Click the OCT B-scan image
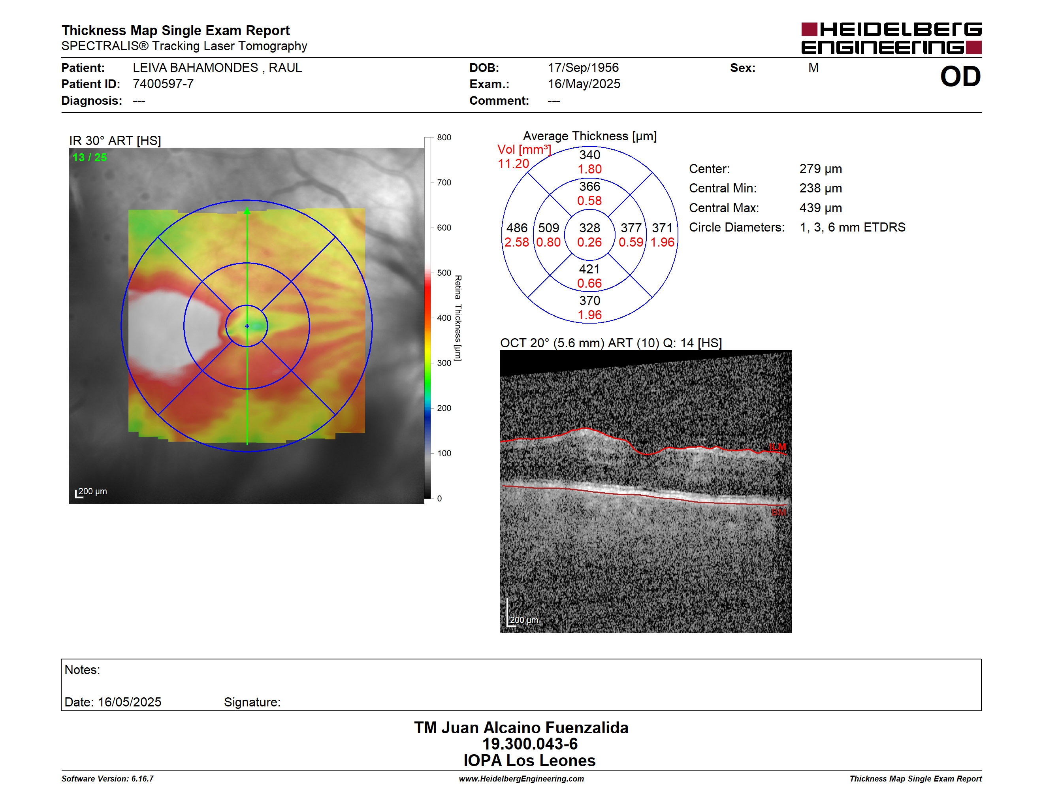1043x806 pixels. click(646, 492)
